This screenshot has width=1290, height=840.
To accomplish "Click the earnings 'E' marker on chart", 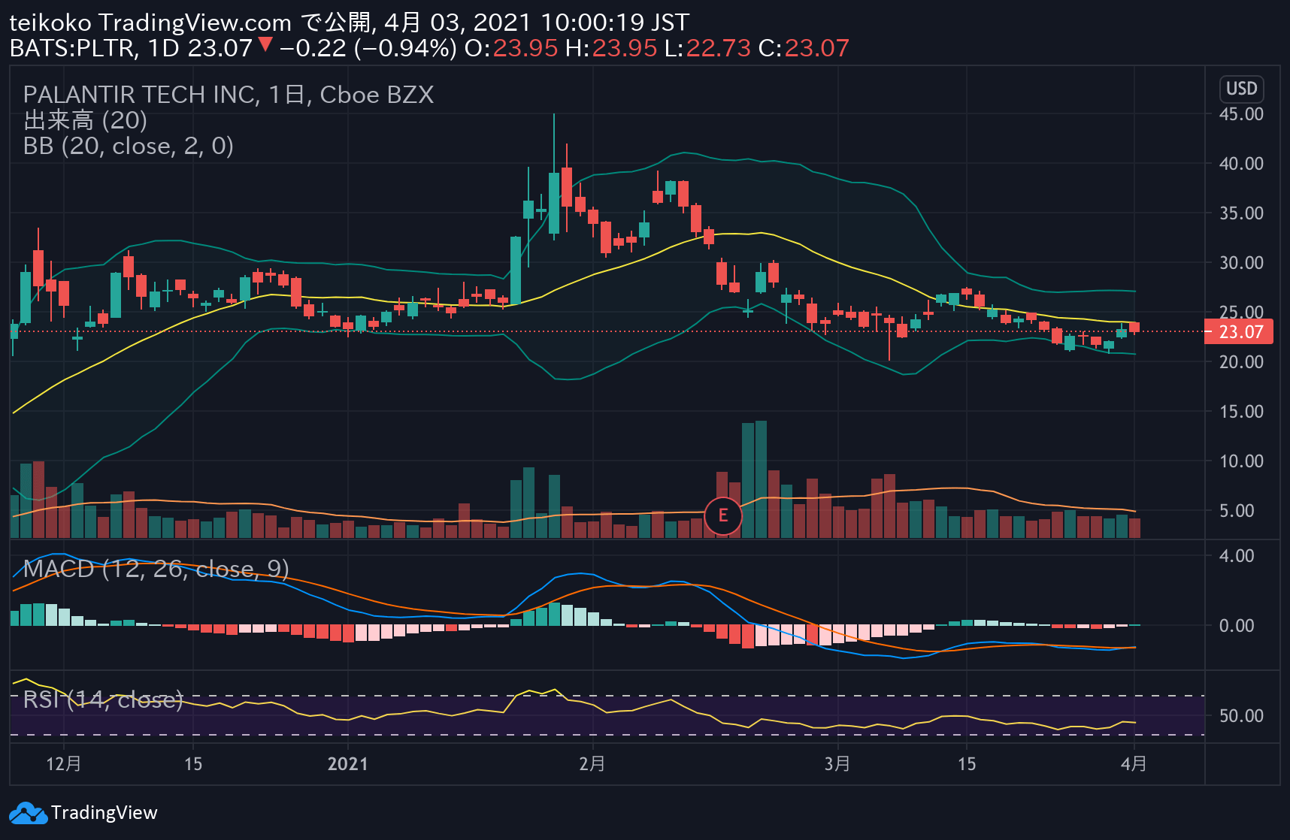I will 722,515.
